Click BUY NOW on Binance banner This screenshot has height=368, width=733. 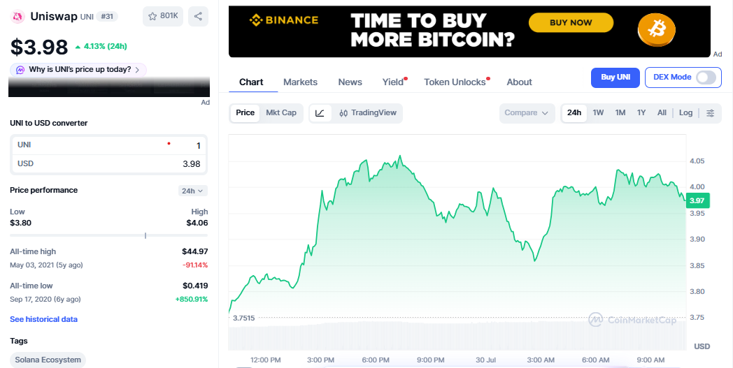[x=571, y=22]
